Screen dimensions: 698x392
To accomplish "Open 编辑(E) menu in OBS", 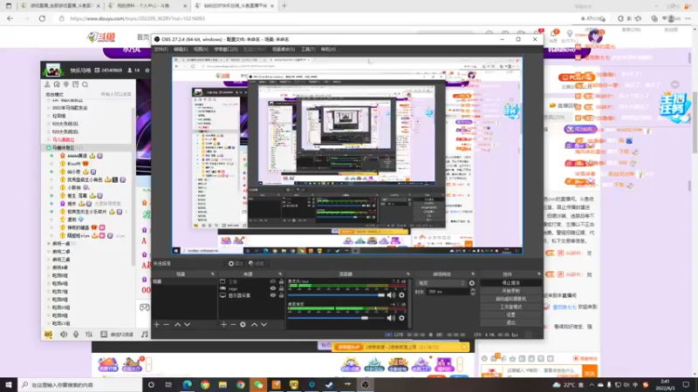I will [181, 50].
